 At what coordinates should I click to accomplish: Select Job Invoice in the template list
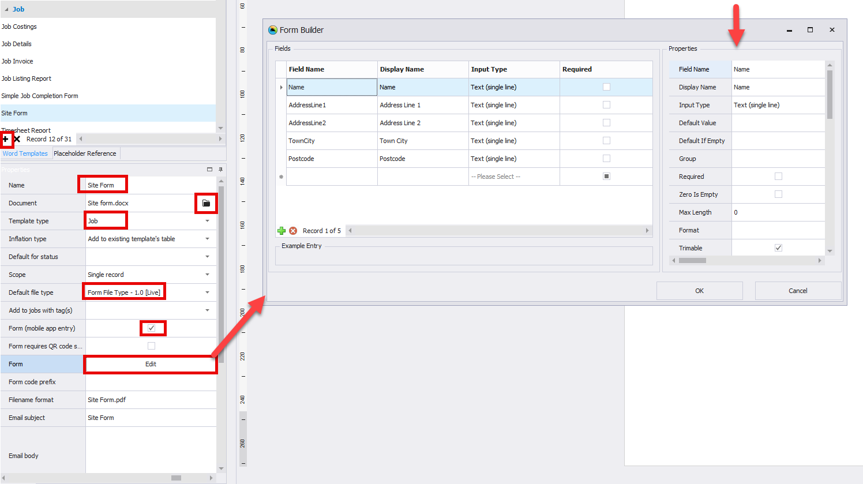point(17,61)
